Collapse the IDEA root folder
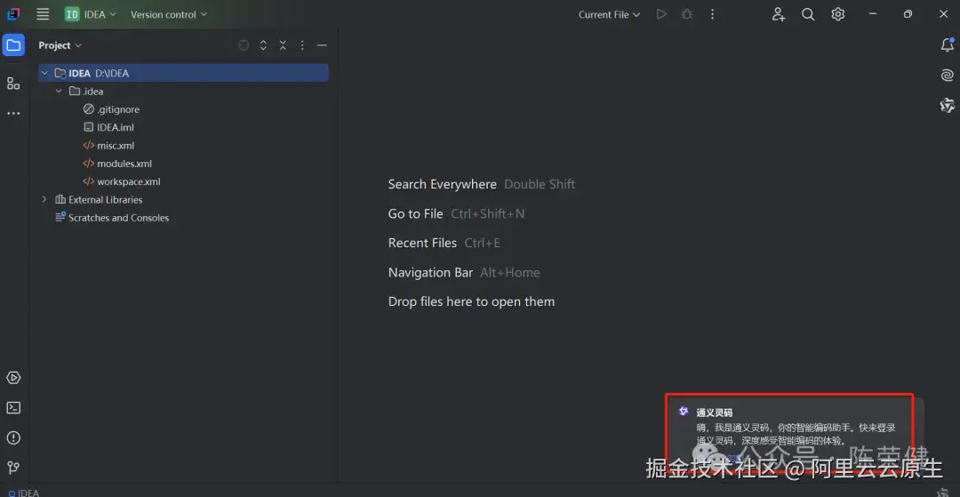960x497 pixels. (44, 73)
